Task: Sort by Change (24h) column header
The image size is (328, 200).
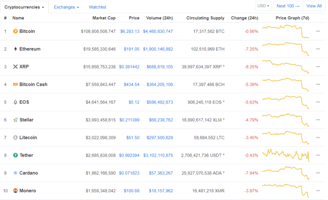Action: point(244,18)
